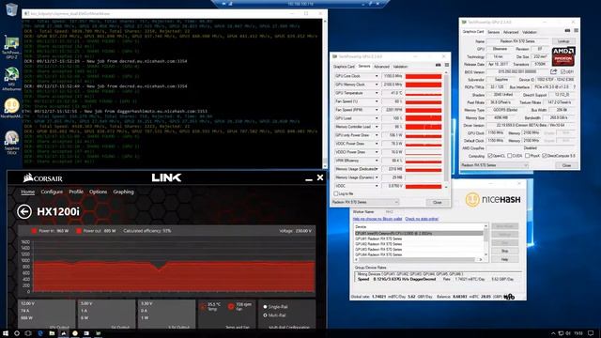Click BIOS export share icon in GPU-Z
This screenshot has height=338, width=601.
(x=553, y=71)
